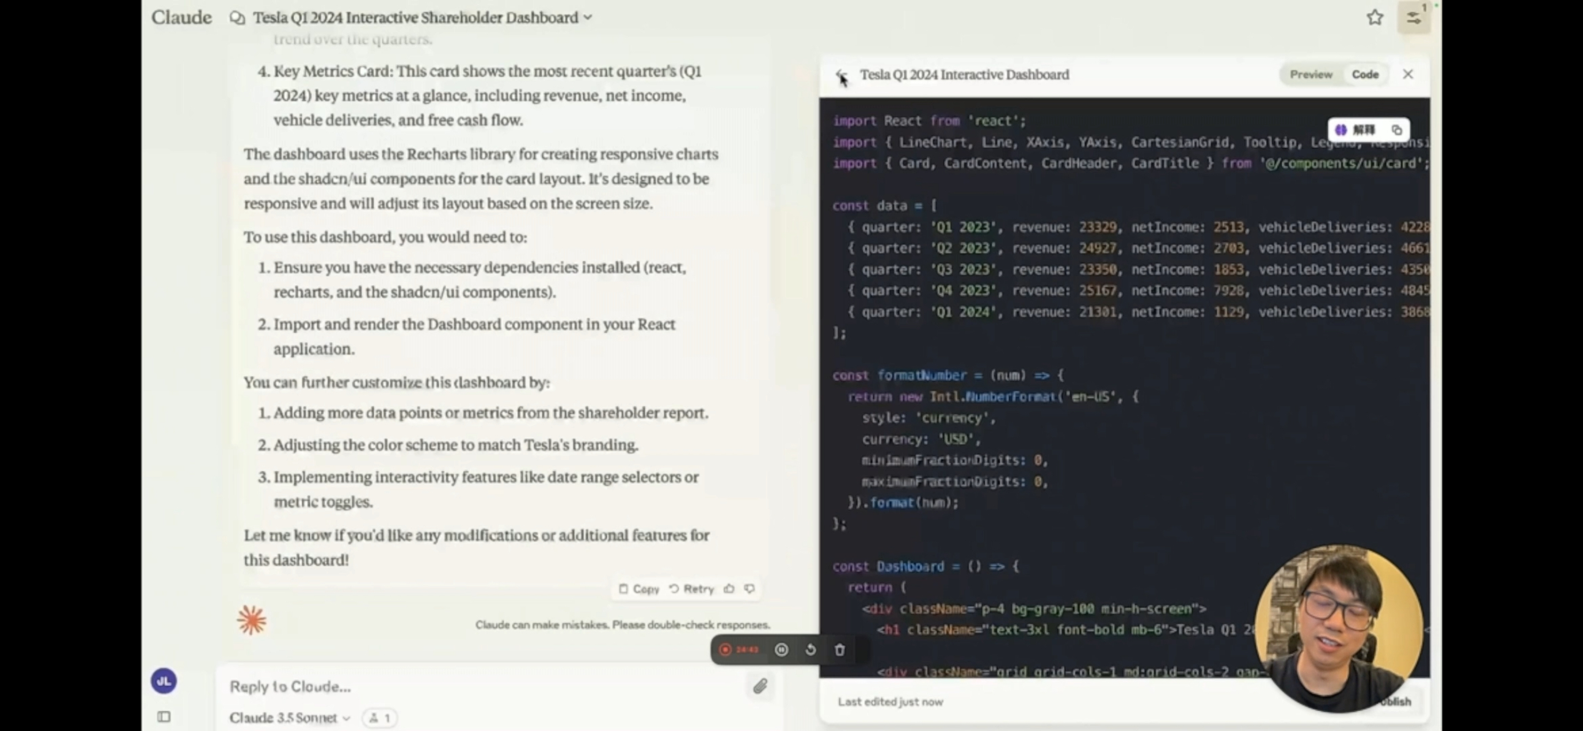1583x731 pixels.
Task: Click the 'import React from react' line
Action: point(929,121)
